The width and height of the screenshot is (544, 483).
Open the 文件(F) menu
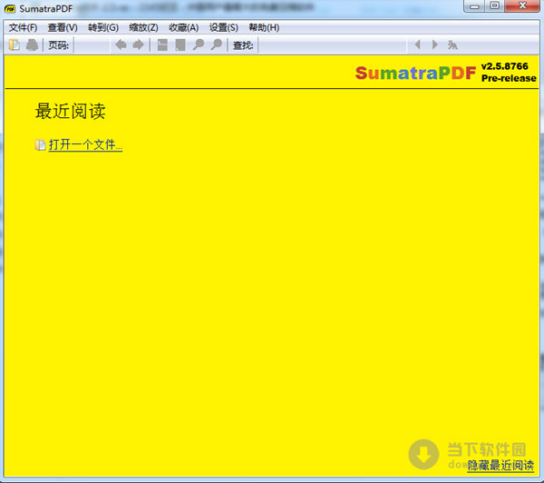pyautogui.click(x=23, y=27)
